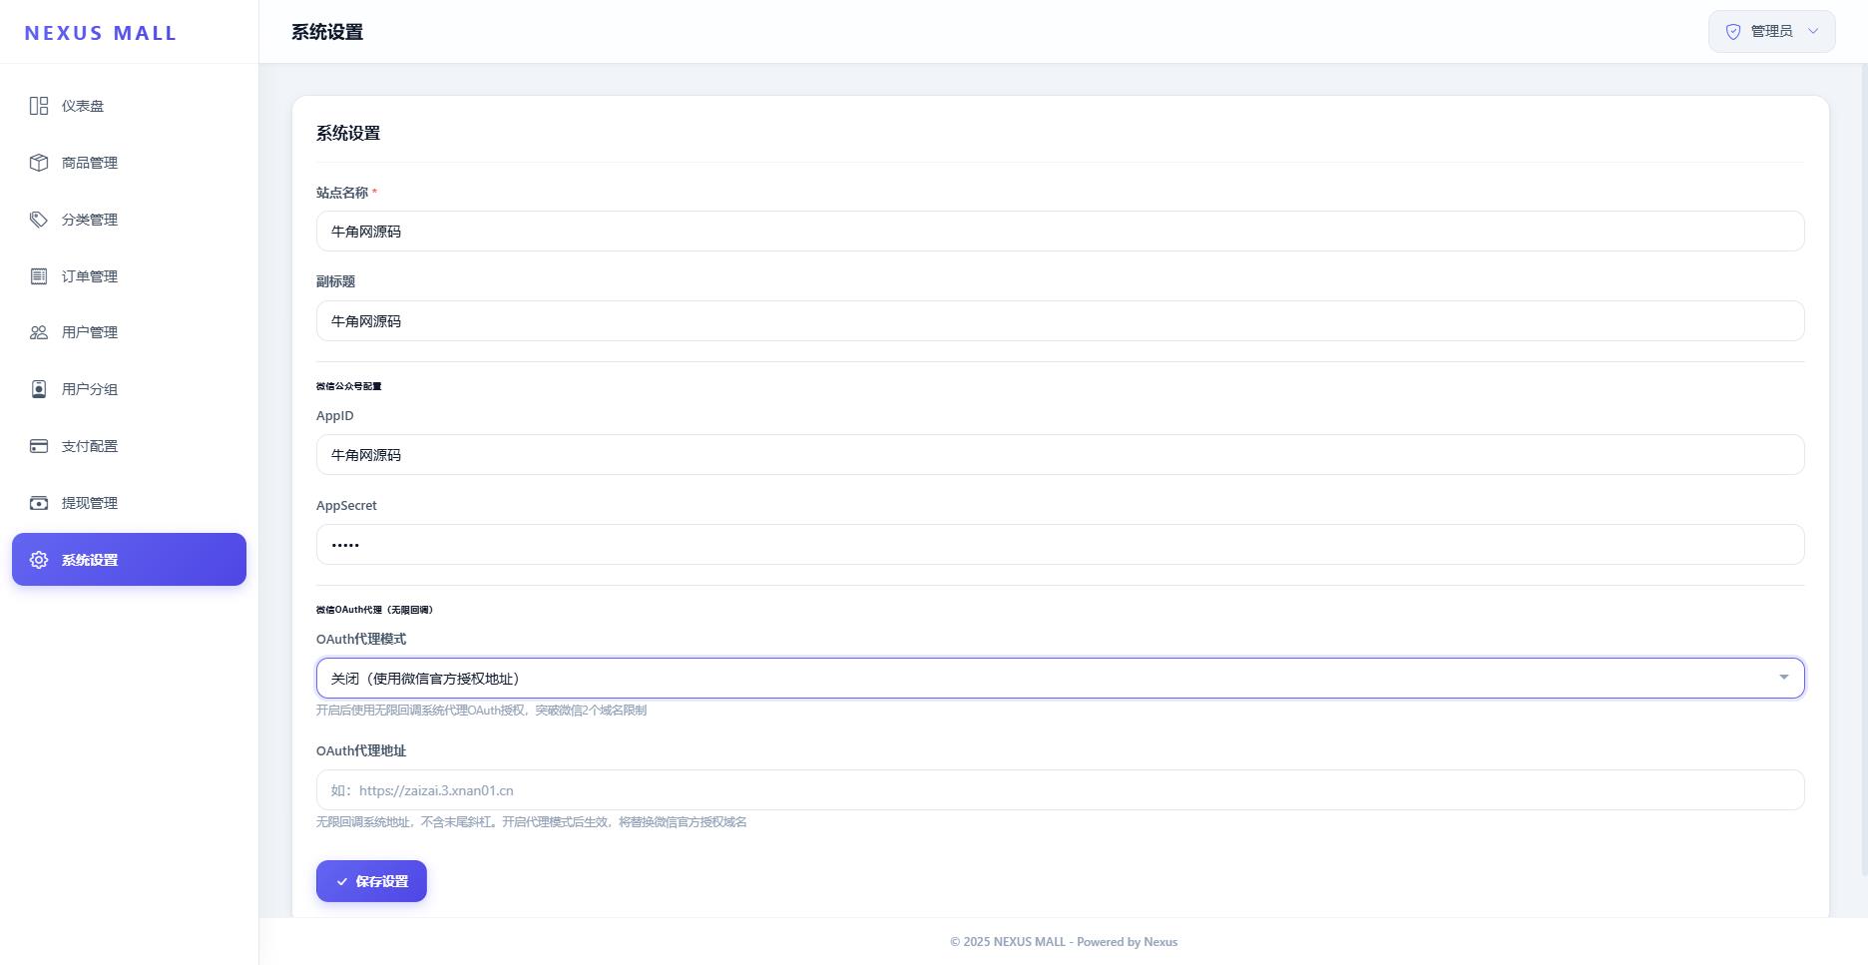Focus the 站点名称 input field
The height and width of the screenshot is (965, 1868).
(1060, 232)
